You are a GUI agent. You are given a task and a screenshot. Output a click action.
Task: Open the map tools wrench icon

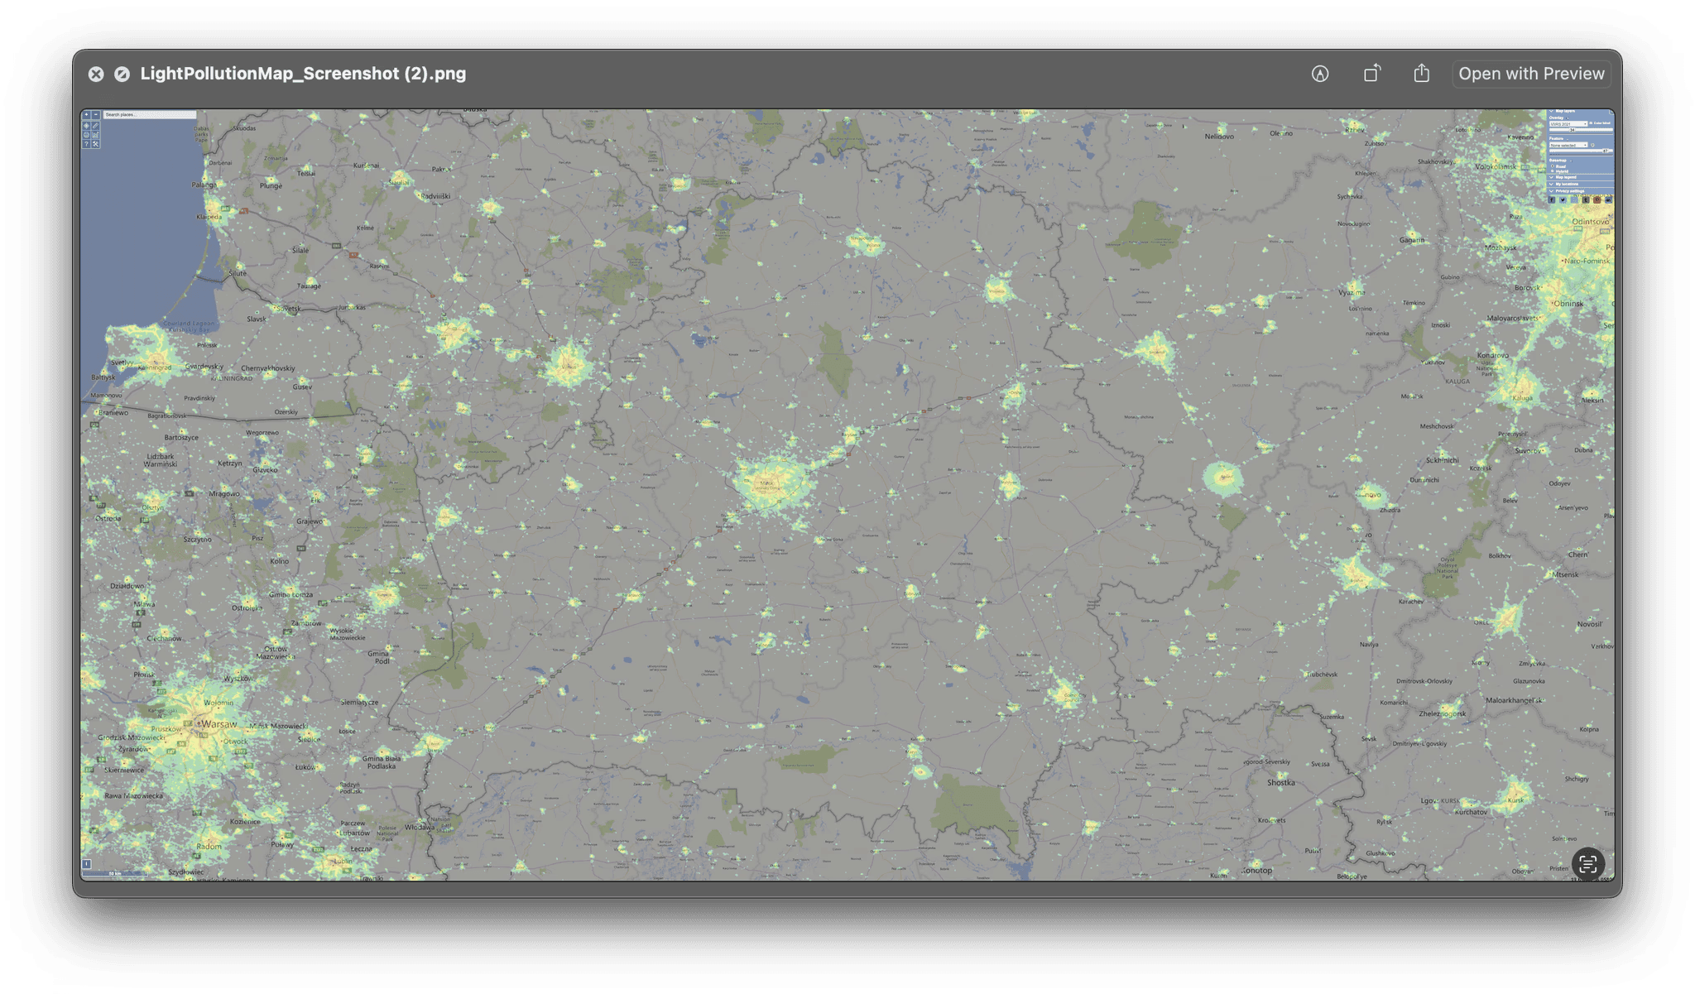pos(96,144)
